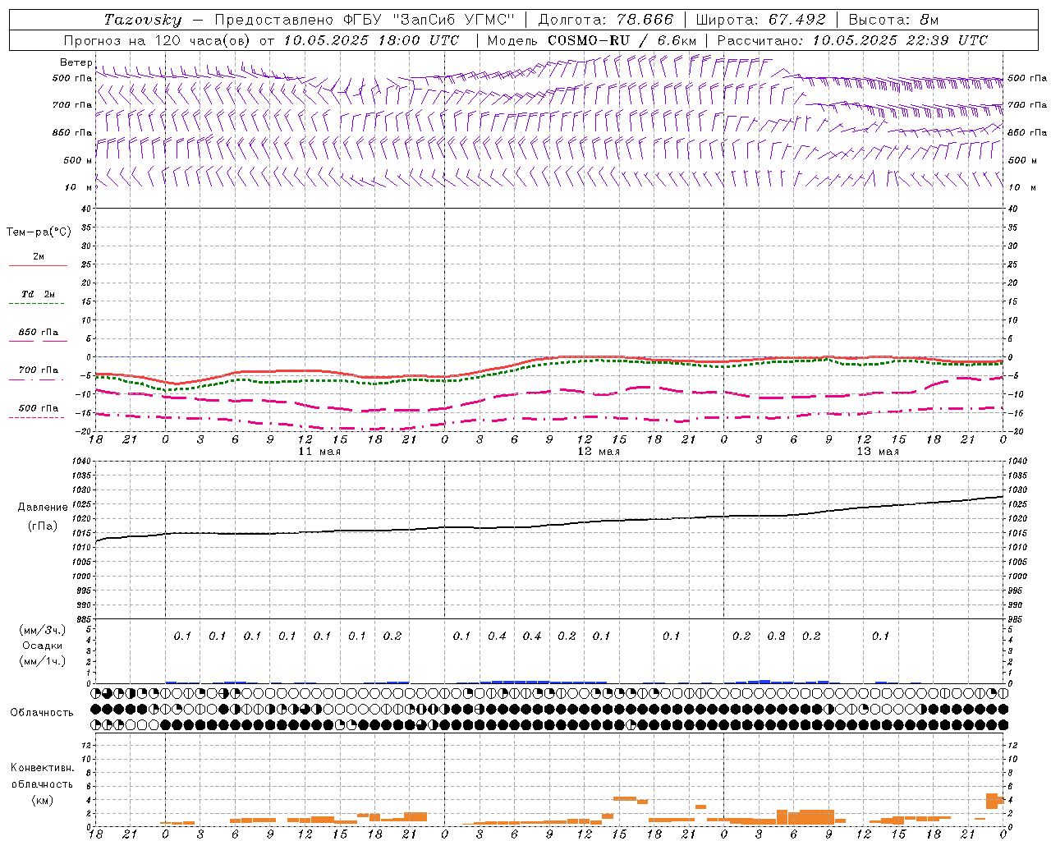Image resolution: width=1051 pixels, height=841 pixels.
Task: Click the Td 2м dew point legend entry
Action: 38,294
